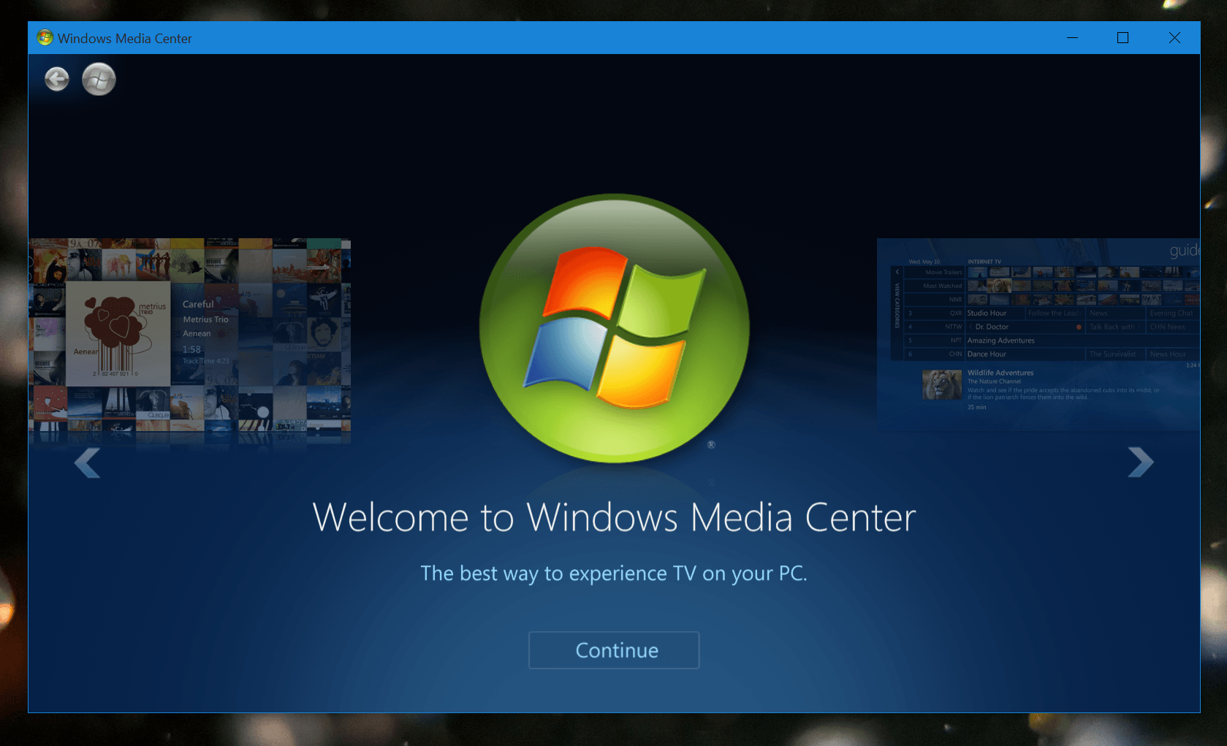1227x746 pixels.
Task: Click the Aenean album cover with hearts
Action: (118, 334)
